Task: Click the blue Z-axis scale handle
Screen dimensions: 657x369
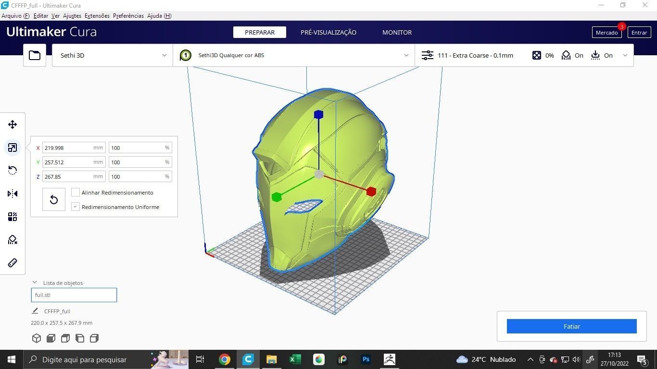Action: [318, 114]
